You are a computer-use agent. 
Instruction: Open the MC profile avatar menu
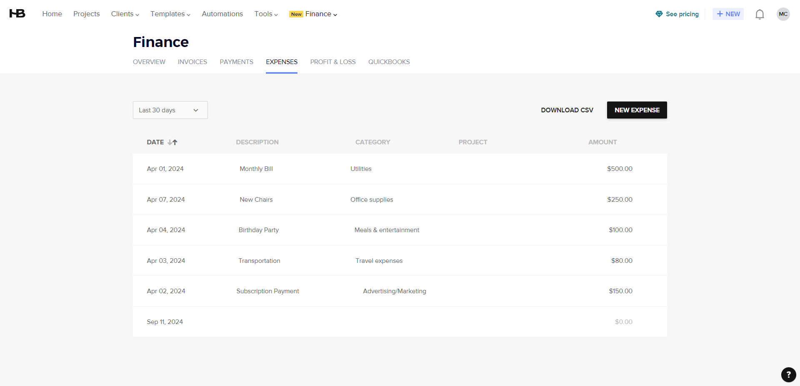tap(783, 14)
